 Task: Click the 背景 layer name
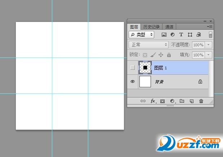pos(159,82)
